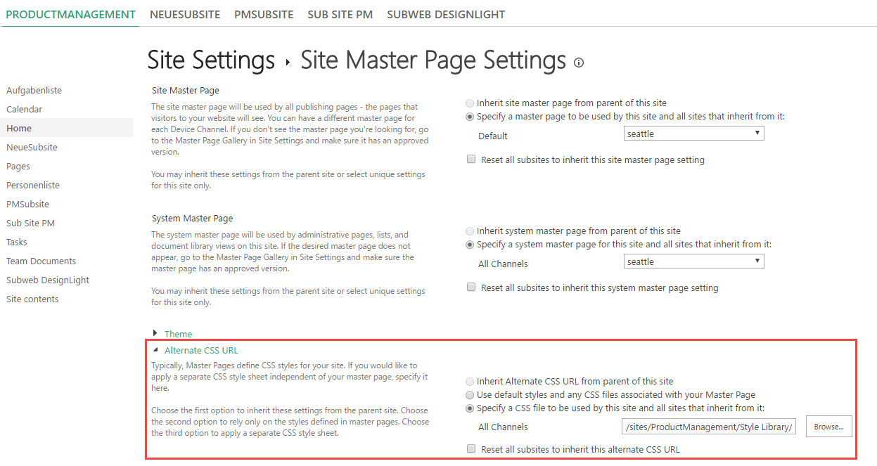The width and height of the screenshot is (877, 466).
Task: Select Specify a system master page option
Action: pos(470,245)
